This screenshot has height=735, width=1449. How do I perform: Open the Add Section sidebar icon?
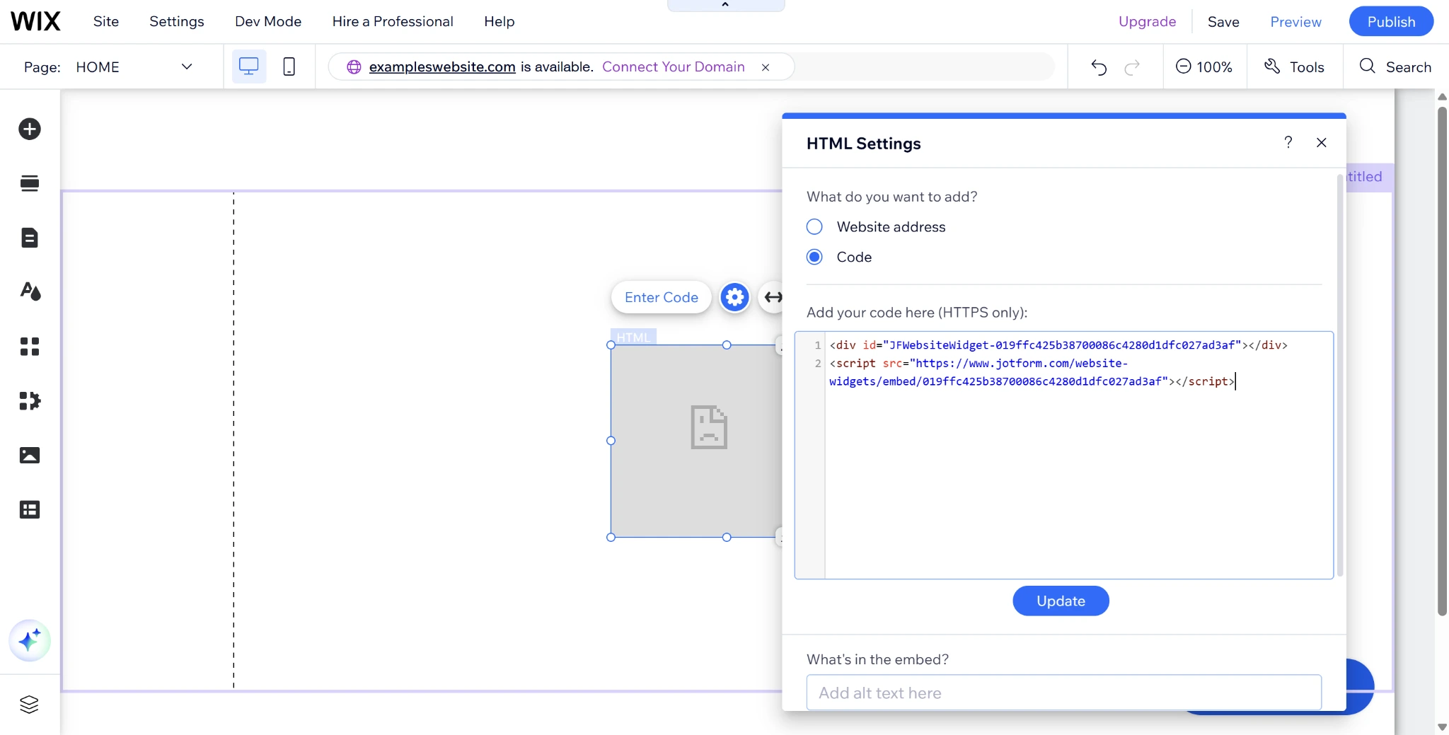click(30, 183)
